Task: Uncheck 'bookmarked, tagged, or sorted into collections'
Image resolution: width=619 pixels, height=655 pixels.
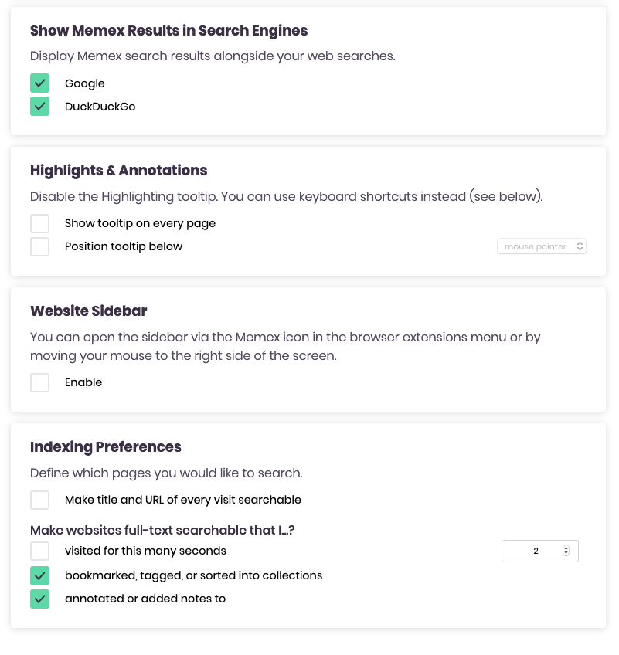Action: click(x=39, y=575)
